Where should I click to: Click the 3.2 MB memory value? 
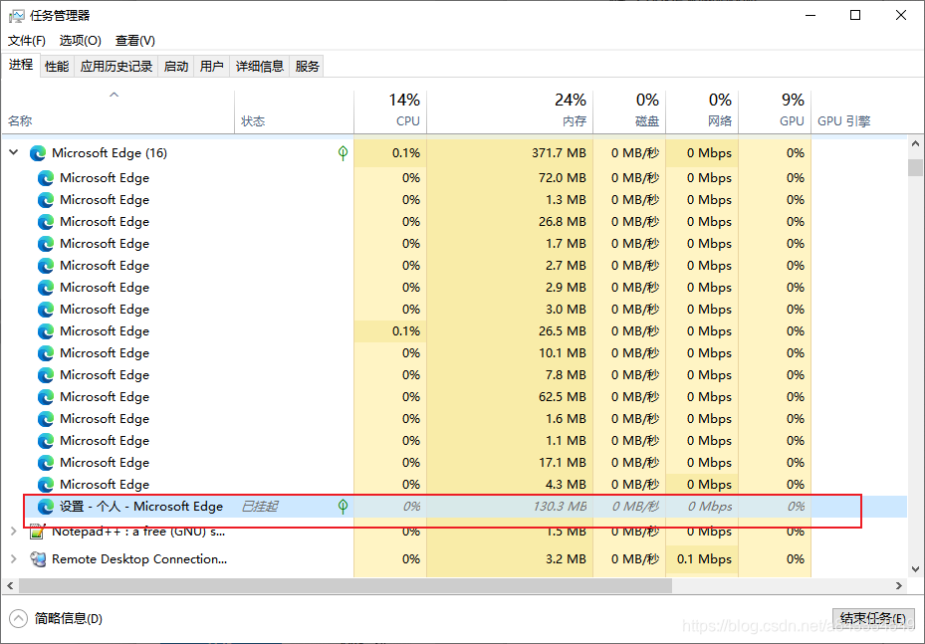566,559
